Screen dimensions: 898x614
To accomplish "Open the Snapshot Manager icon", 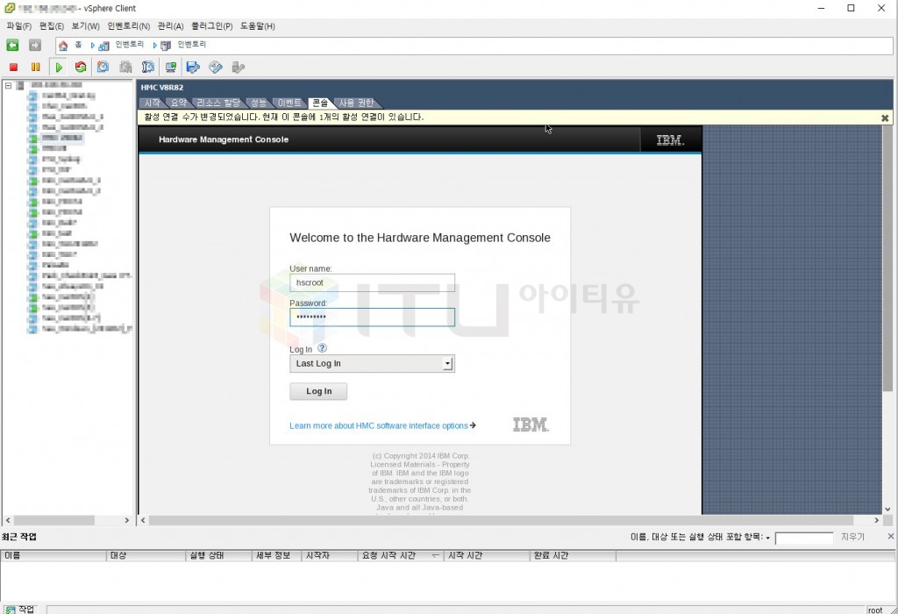I will (x=148, y=67).
